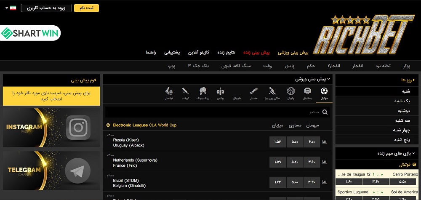Open the رولت roulette game tab

pos(267,66)
